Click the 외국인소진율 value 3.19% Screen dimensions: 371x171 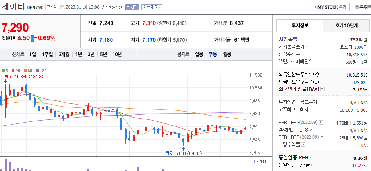pyautogui.click(x=360, y=89)
